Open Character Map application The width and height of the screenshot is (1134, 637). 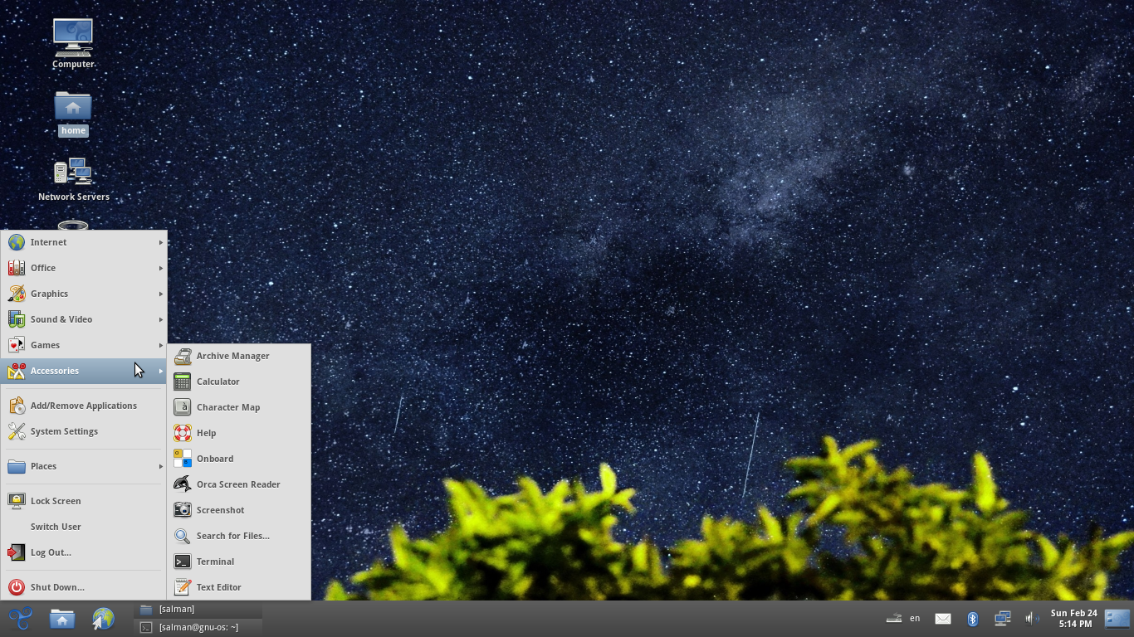click(x=227, y=407)
